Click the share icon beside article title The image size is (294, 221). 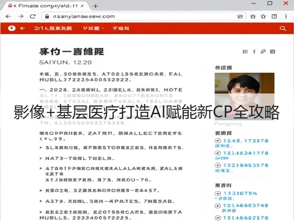[254, 52]
